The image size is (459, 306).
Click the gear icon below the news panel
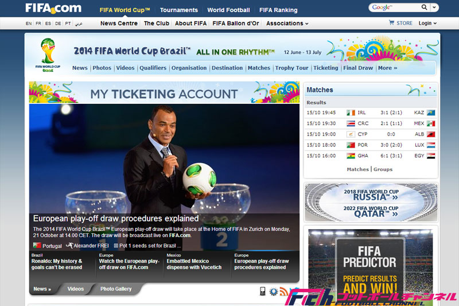point(274,292)
